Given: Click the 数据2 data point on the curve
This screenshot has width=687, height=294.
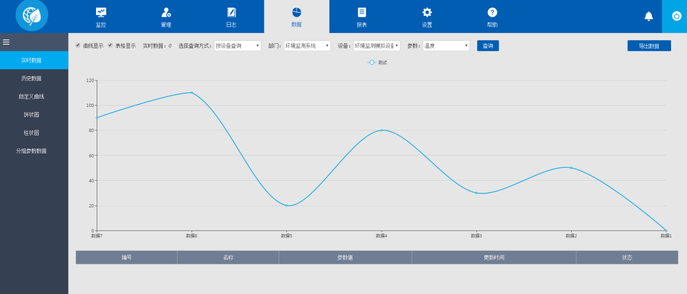Looking at the screenshot, I should click(571, 168).
